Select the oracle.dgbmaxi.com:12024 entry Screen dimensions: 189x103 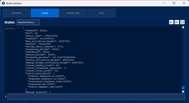tap(45, 87)
